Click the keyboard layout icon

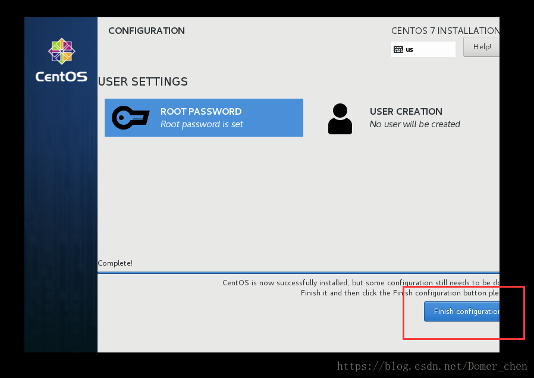coord(398,49)
